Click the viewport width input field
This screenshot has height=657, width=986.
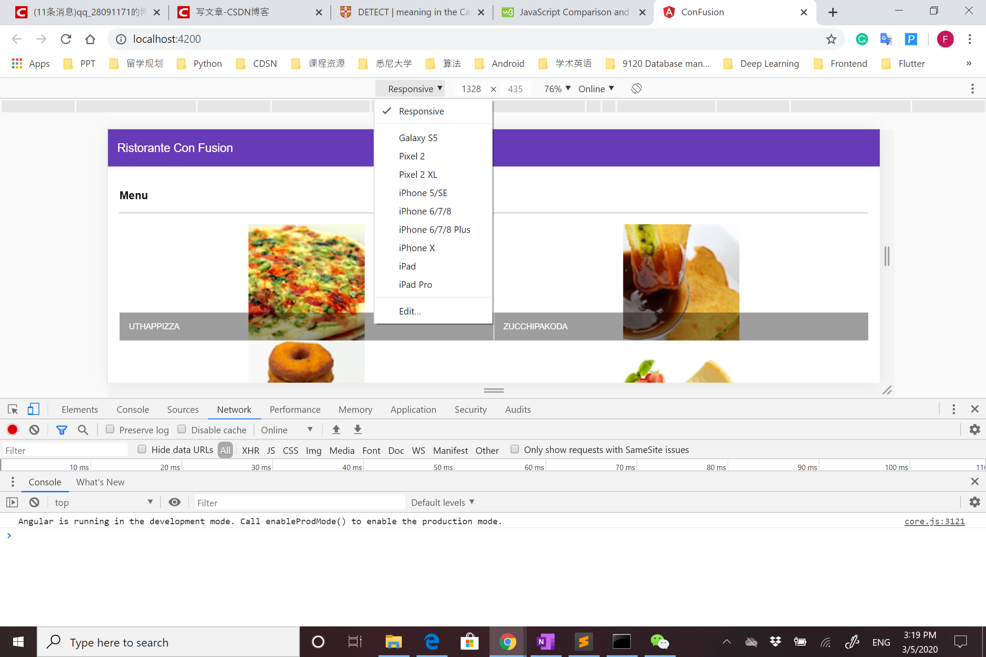(471, 89)
